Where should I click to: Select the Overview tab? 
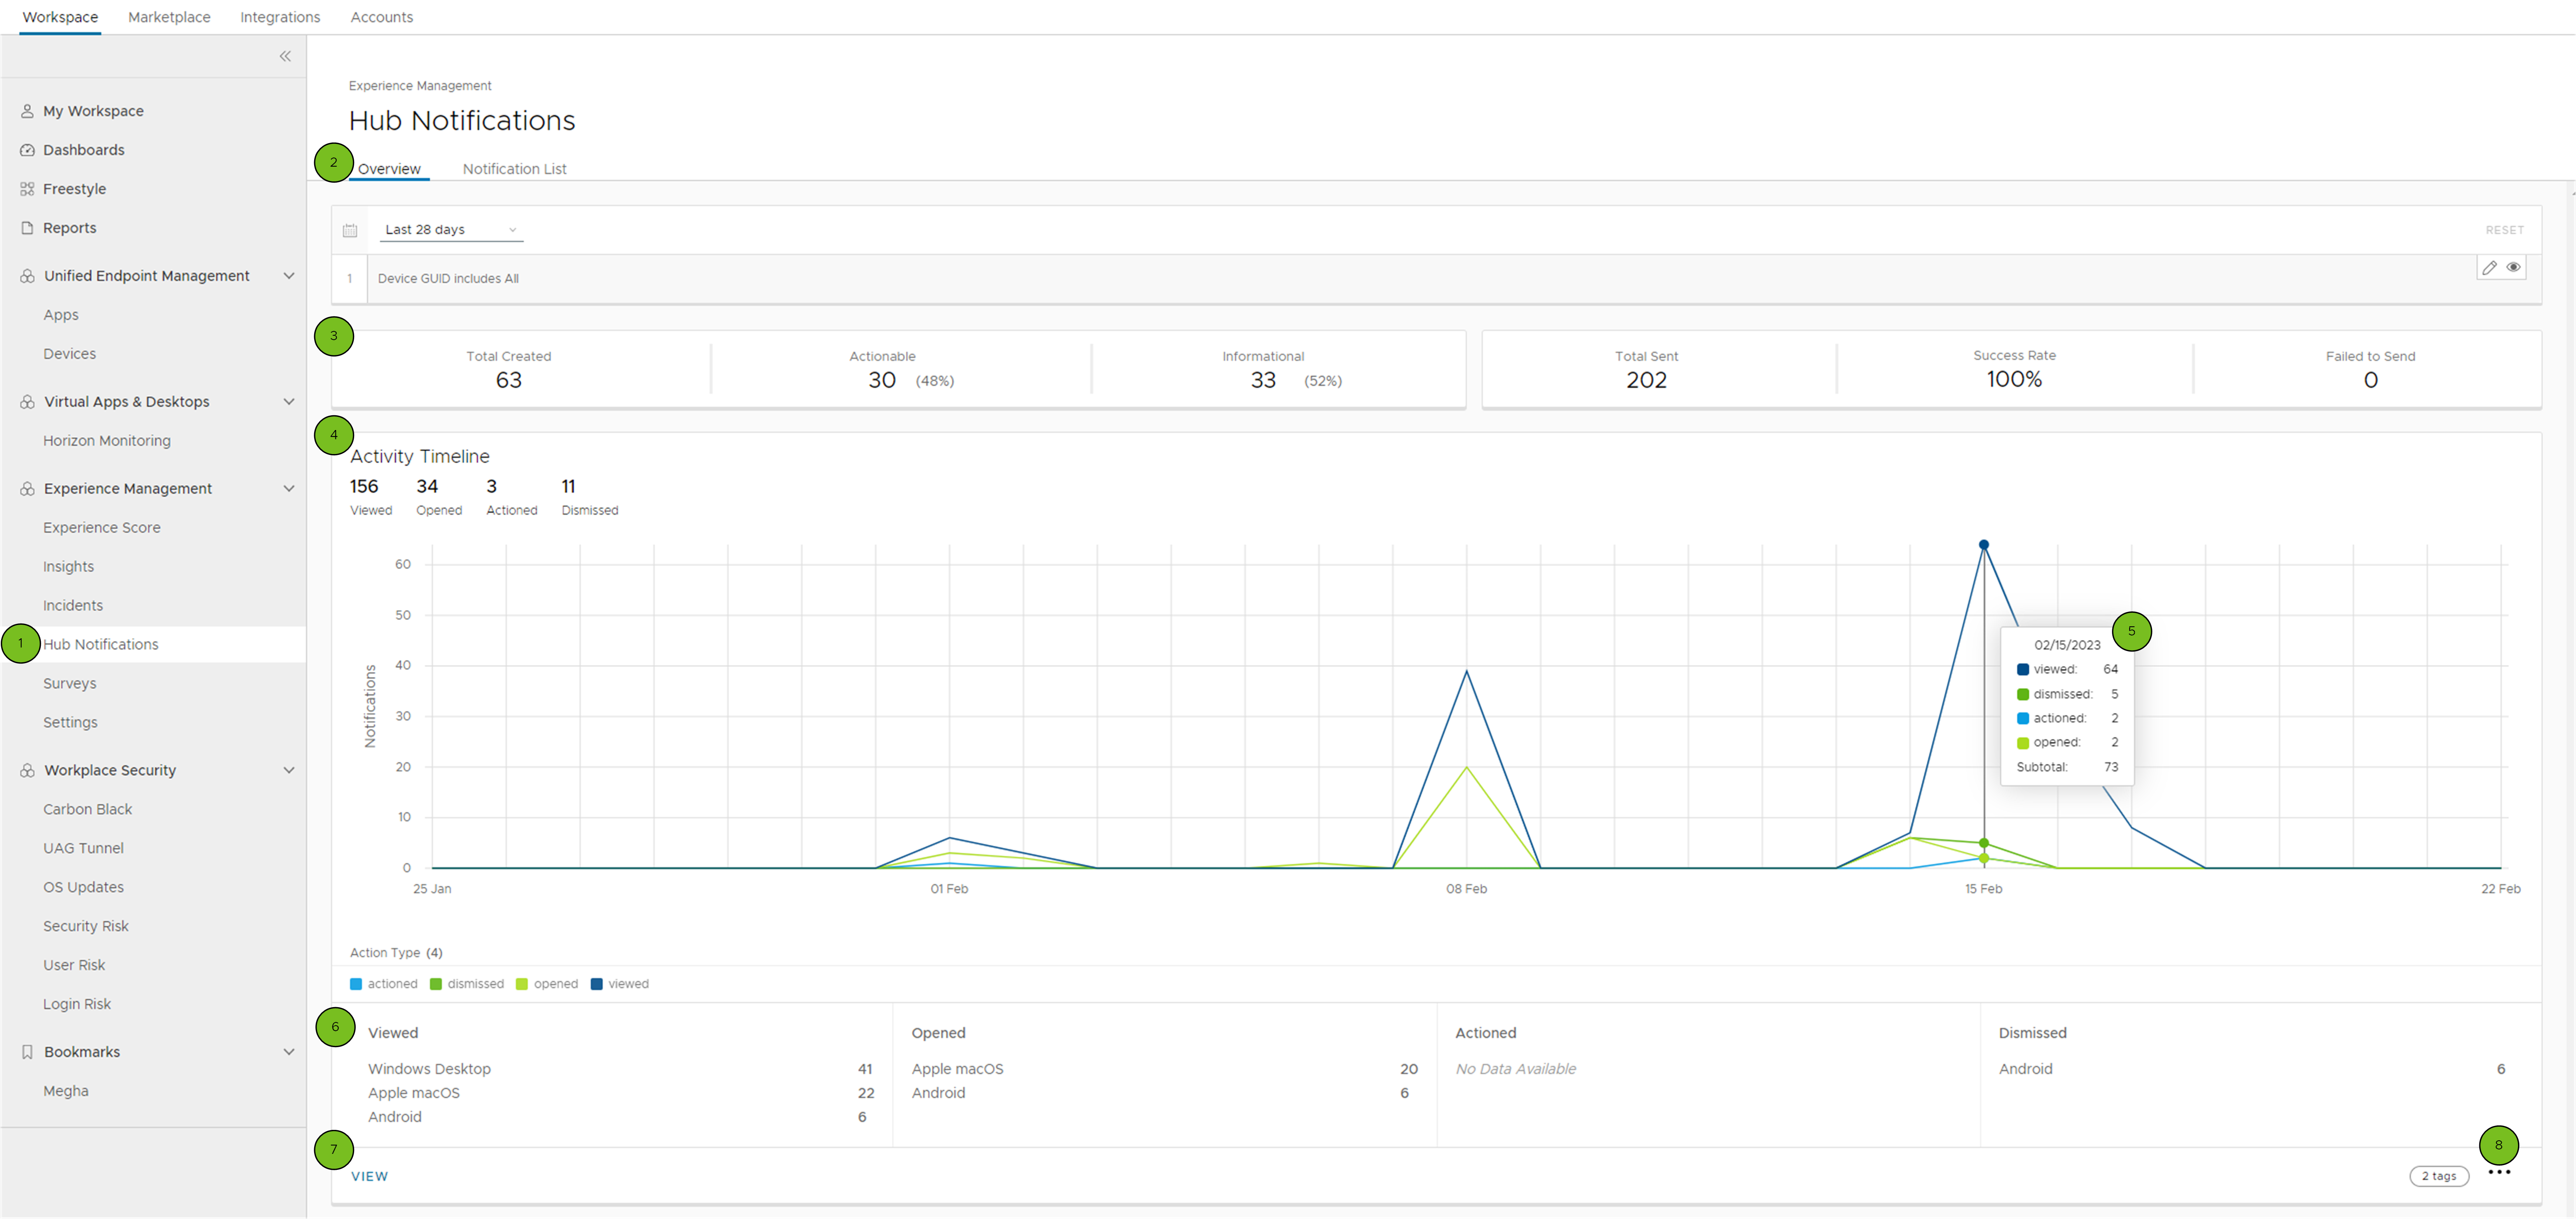(389, 169)
